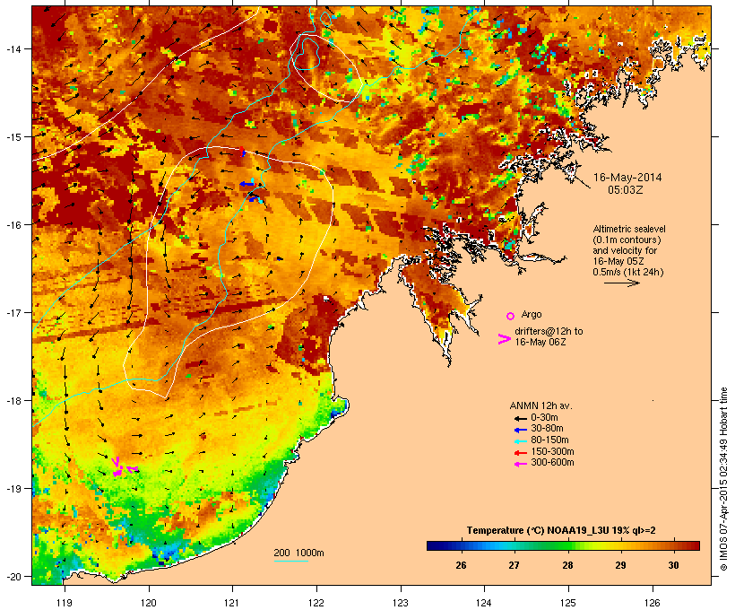
Task: Click the magenta Argo circle legend symbol
Action: coord(510,316)
